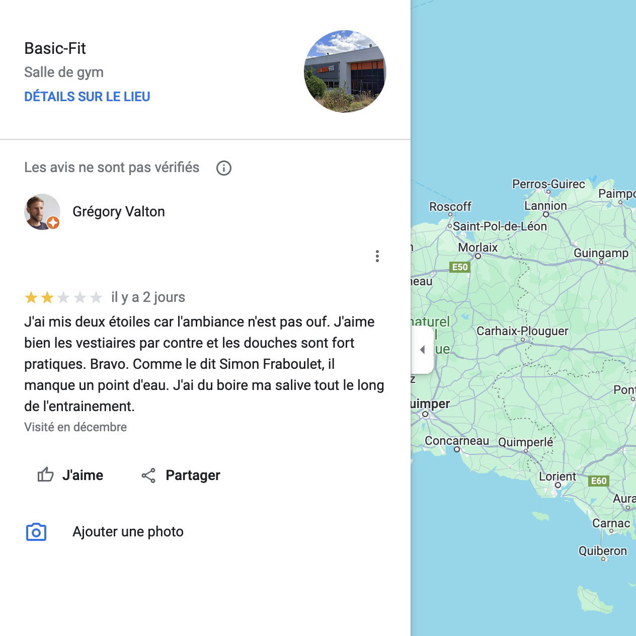Image resolution: width=636 pixels, height=636 pixels.
Task: Click the E50 road badge on map
Action: pyautogui.click(x=460, y=267)
